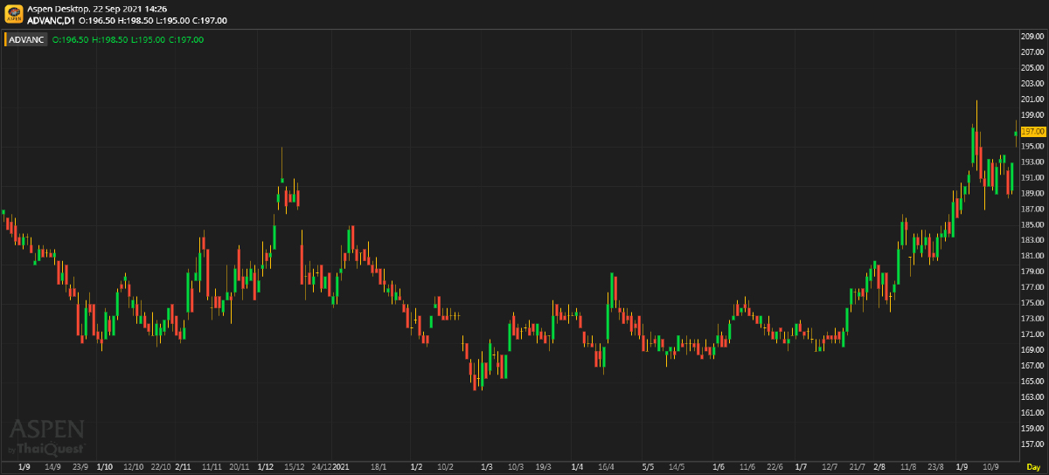This screenshot has width=1049, height=475.
Task: Click the 10/9 date on time axis
Action: coord(990,468)
